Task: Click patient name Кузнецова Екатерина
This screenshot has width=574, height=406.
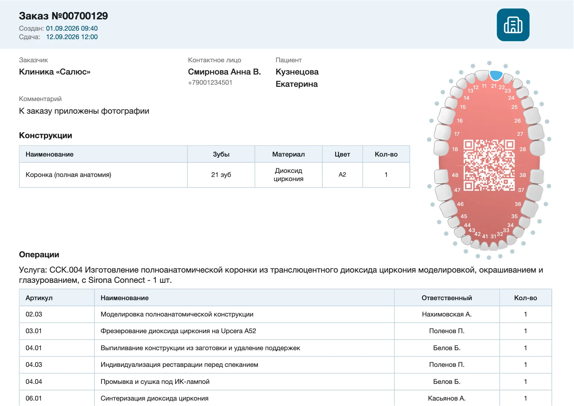Action: pos(297,78)
